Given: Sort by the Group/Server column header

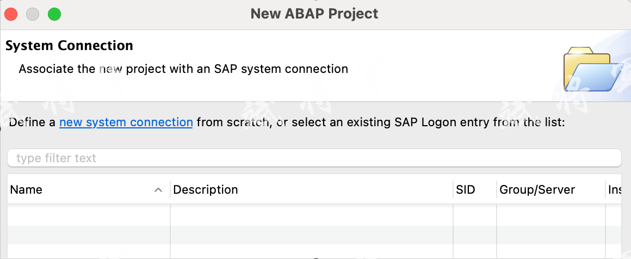Looking at the screenshot, I should point(537,190).
